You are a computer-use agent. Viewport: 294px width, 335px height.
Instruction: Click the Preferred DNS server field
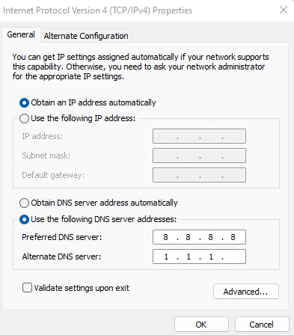(199, 237)
